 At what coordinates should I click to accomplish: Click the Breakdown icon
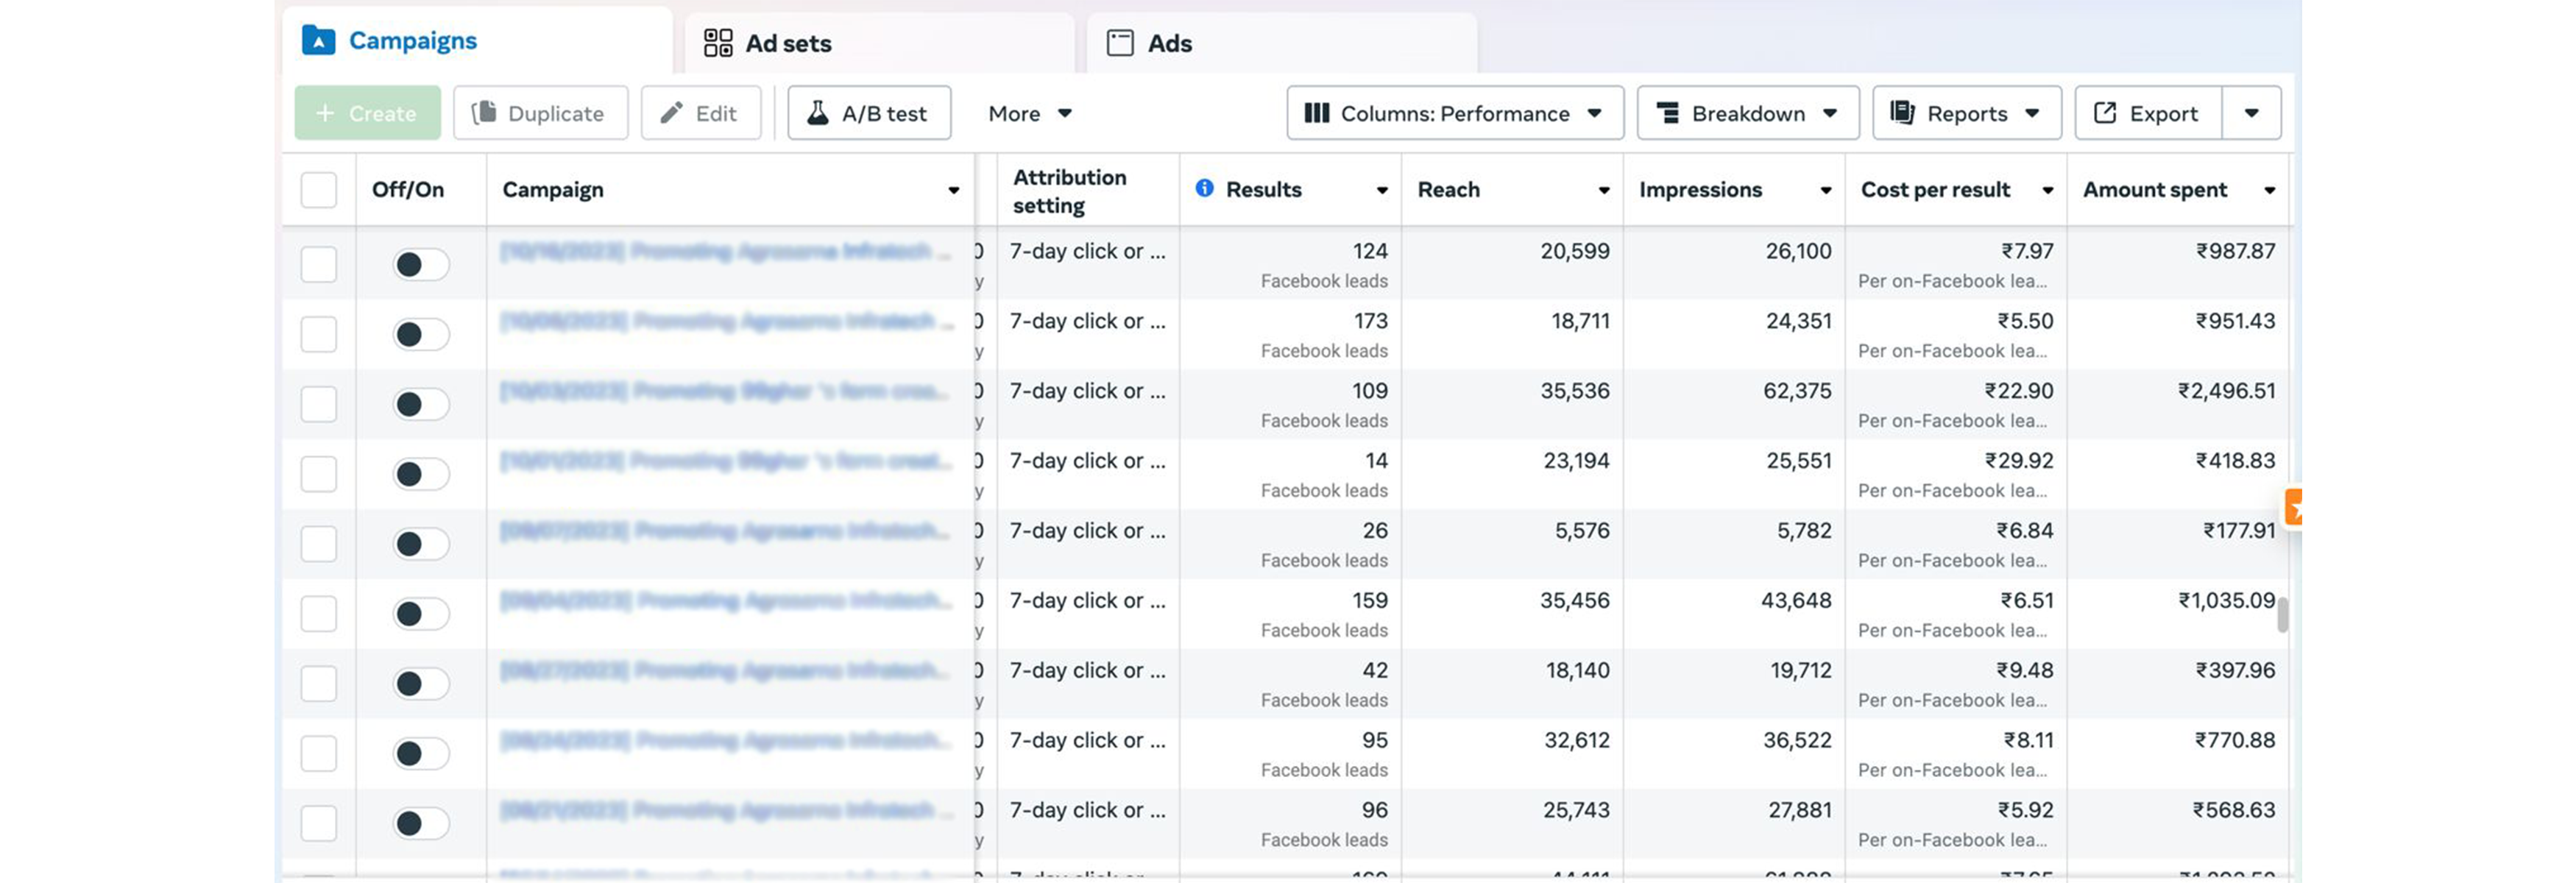[1670, 113]
